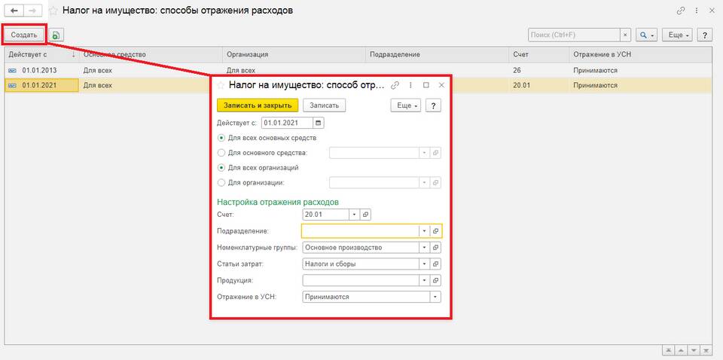The height and width of the screenshot is (360, 723).
Task: Open Номенклатурные группы item form icon
Action: click(x=436, y=248)
